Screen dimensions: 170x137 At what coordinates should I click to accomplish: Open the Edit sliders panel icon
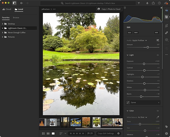167,17
